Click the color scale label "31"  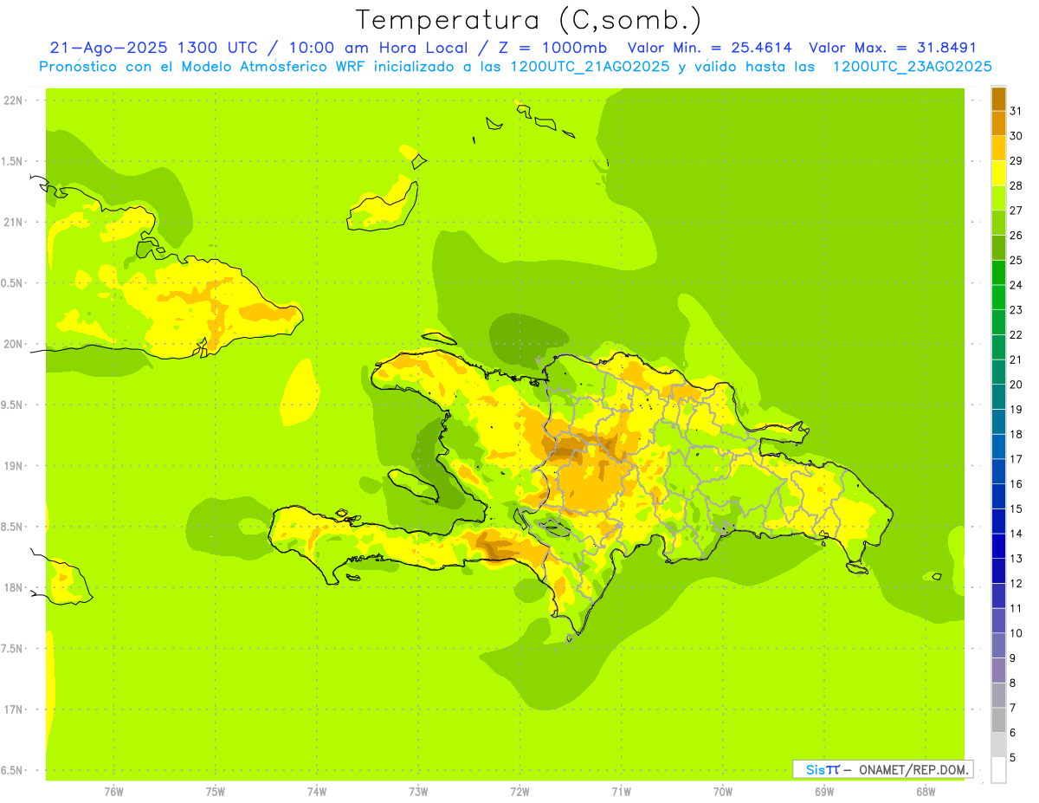1016,111
